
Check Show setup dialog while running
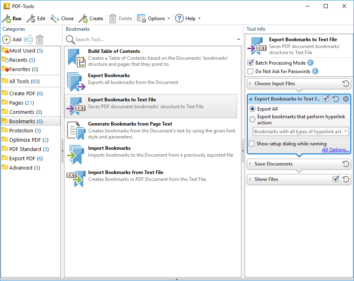click(x=252, y=144)
